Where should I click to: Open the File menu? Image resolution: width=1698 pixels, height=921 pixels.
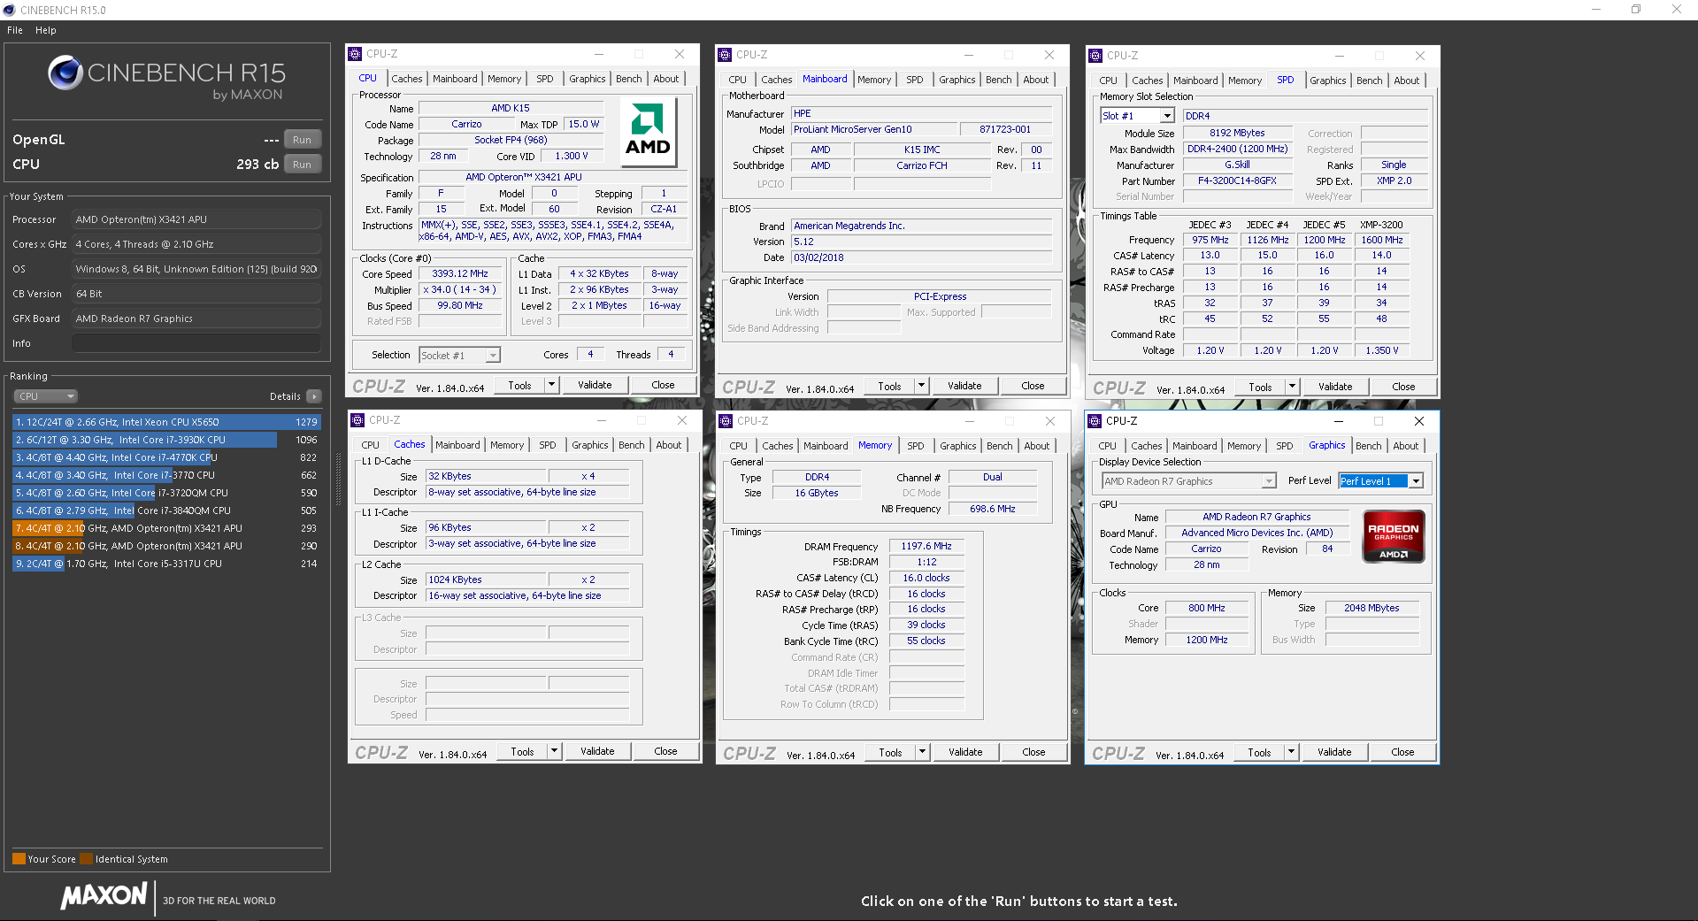(15, 30)
